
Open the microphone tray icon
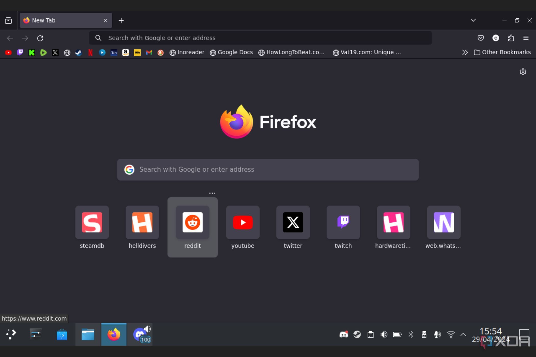click(x=437, y=334)
